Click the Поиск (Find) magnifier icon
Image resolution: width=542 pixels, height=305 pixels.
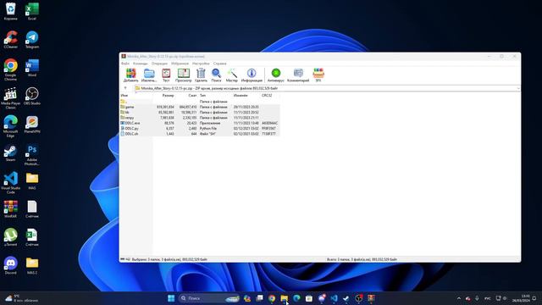[x=217, y=75]
